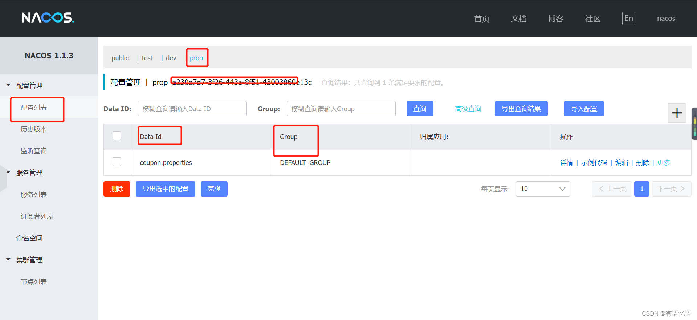Click the 上一页 previous page button
The image size is (697, 320).
point(612,189)
